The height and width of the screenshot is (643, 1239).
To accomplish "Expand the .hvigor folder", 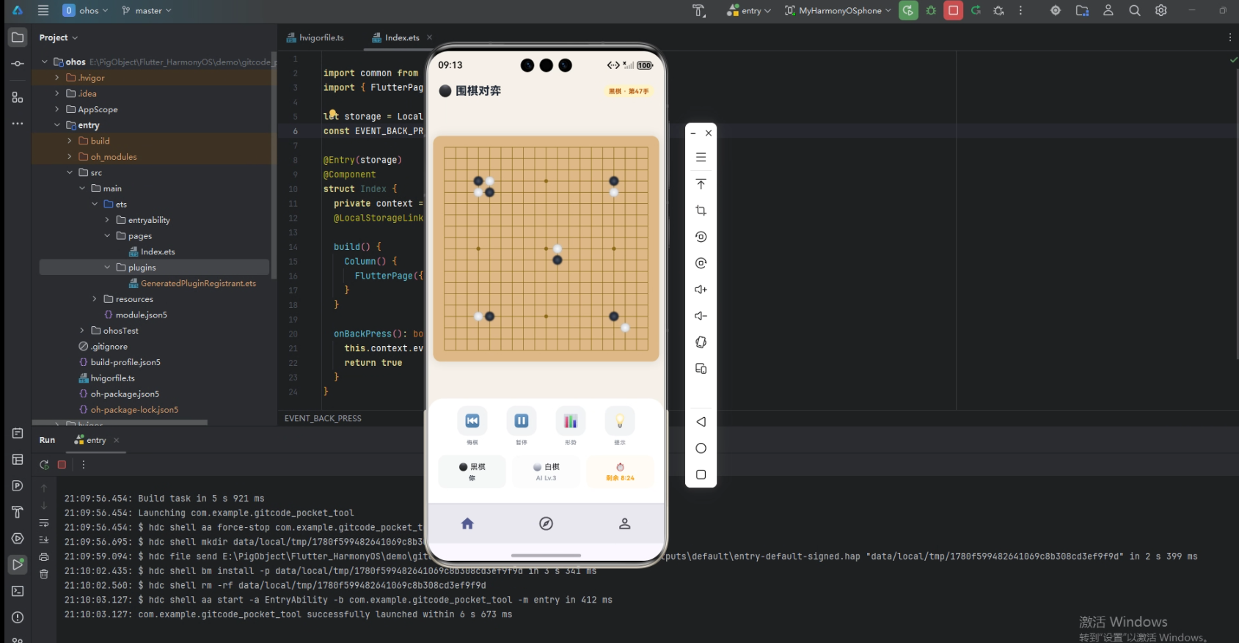I will pyautogui.click(x=57, y=78).
